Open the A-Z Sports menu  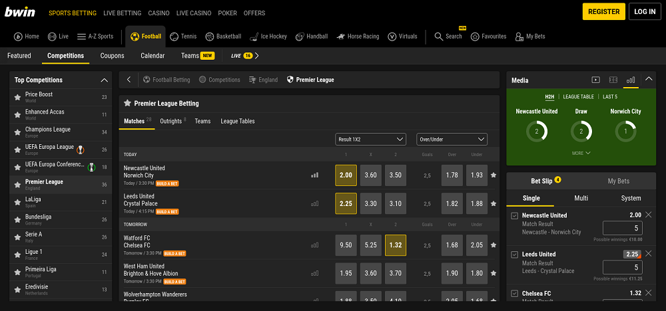95,37
